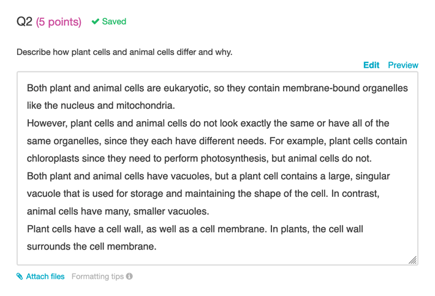Switch to the Preview tab
The width and height of the screenshot is (435, 296).
403,65
